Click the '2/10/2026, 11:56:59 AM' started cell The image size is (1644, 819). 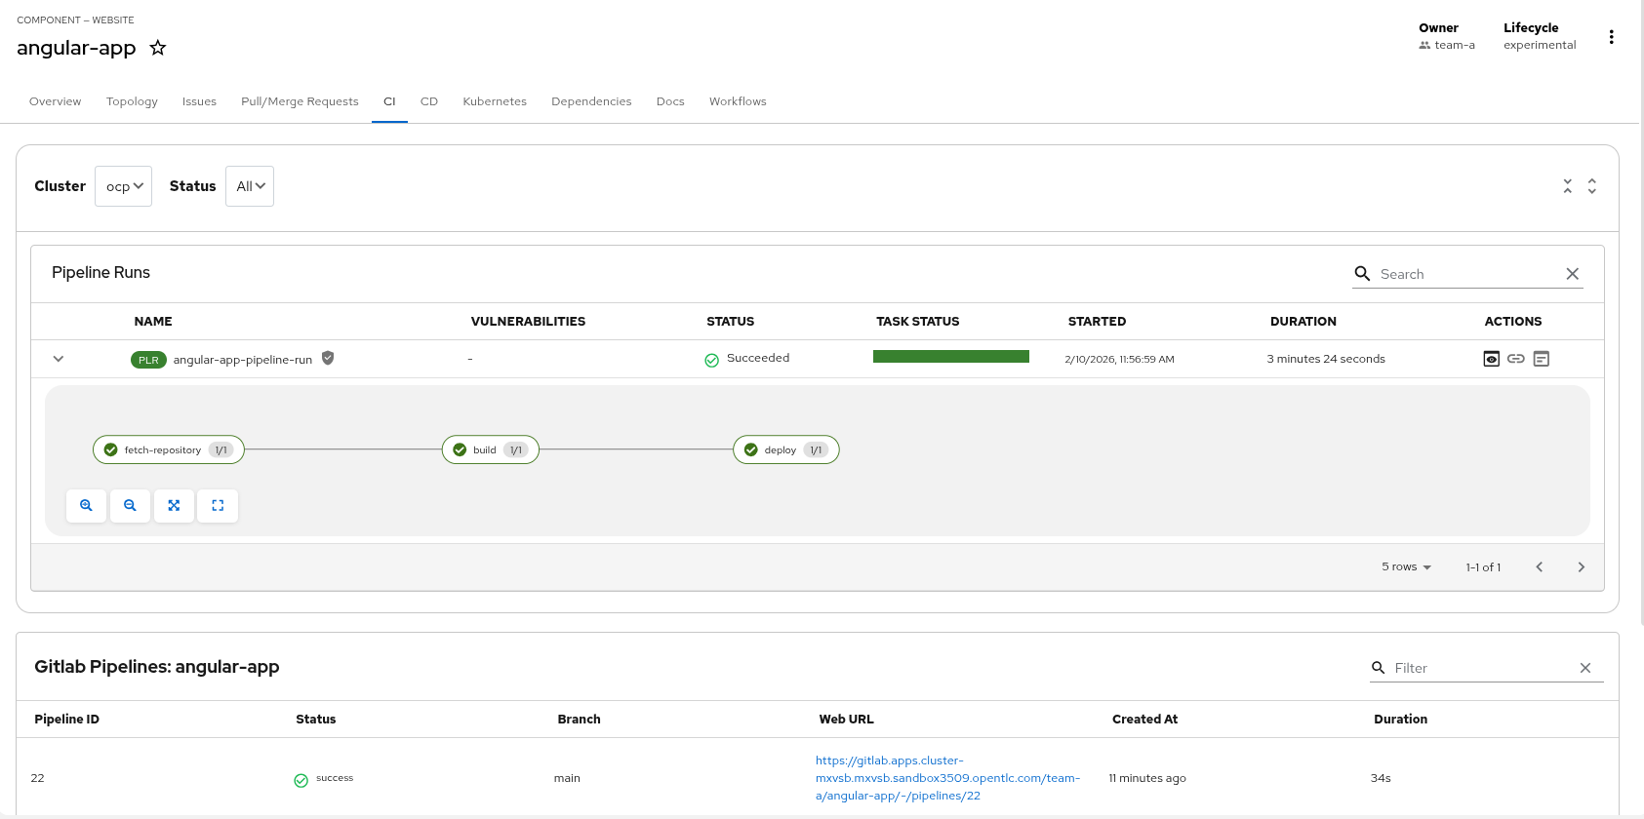tap(1119, 359)
